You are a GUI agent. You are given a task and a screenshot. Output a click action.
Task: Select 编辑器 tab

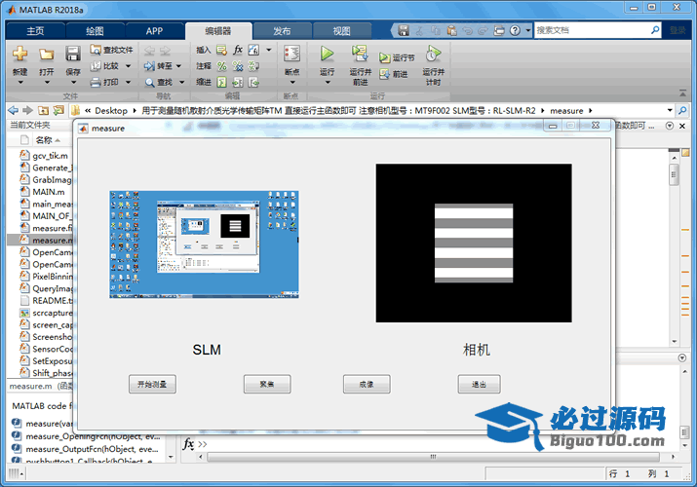[x=217, y=31]
